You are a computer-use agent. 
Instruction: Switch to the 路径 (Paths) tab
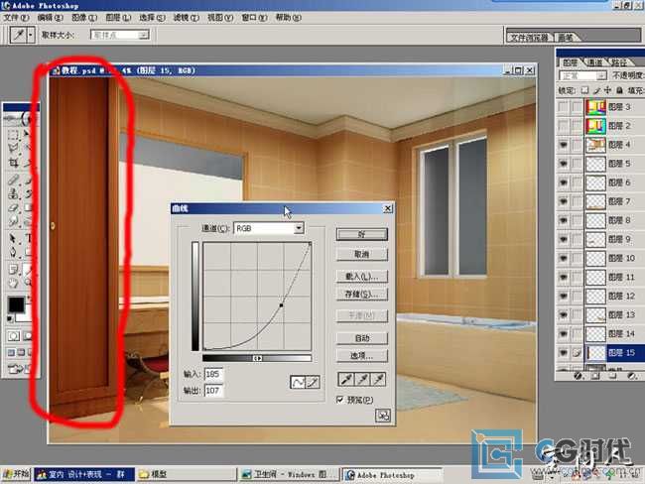[618, 62]
